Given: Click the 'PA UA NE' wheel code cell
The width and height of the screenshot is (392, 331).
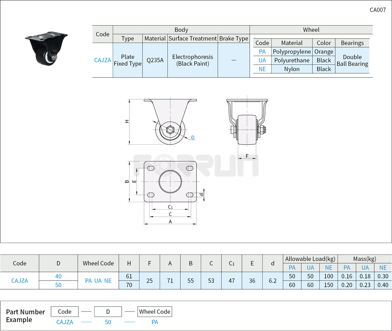Looking at the screenshot, I should coord(98,281).
